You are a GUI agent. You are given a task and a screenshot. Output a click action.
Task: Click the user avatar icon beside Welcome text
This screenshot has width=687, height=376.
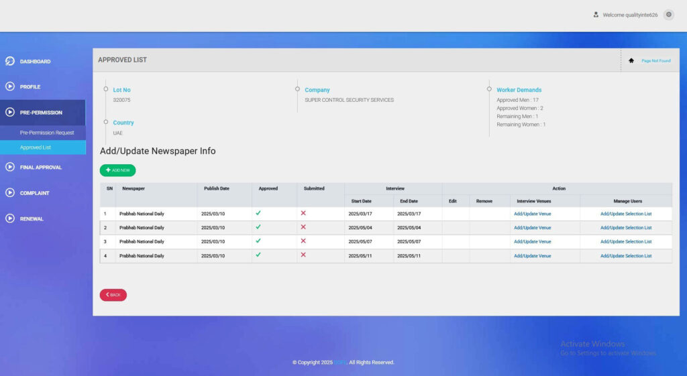[596, 15]
